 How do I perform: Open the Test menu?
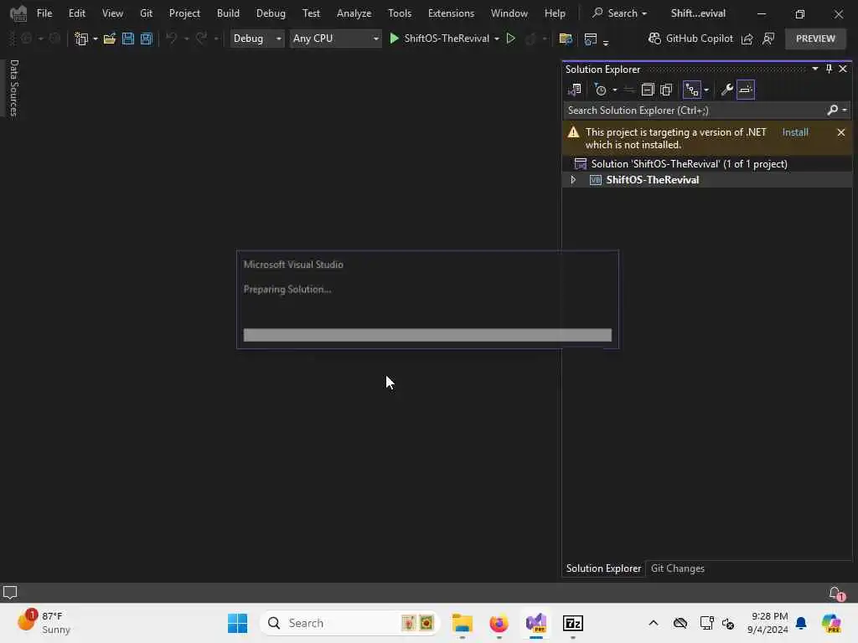coord(311,13)
